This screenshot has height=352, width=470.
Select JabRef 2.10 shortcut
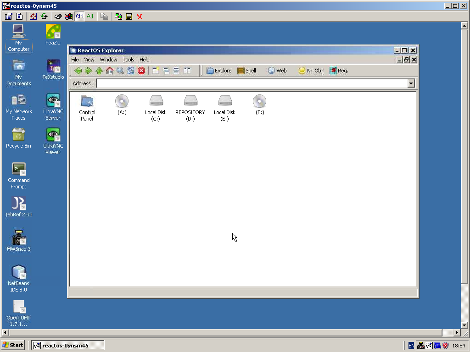point(18,207)
